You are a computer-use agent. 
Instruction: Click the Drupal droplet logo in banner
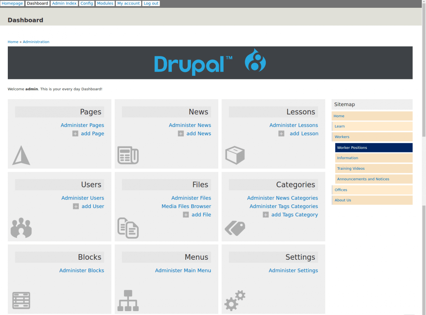255,60
